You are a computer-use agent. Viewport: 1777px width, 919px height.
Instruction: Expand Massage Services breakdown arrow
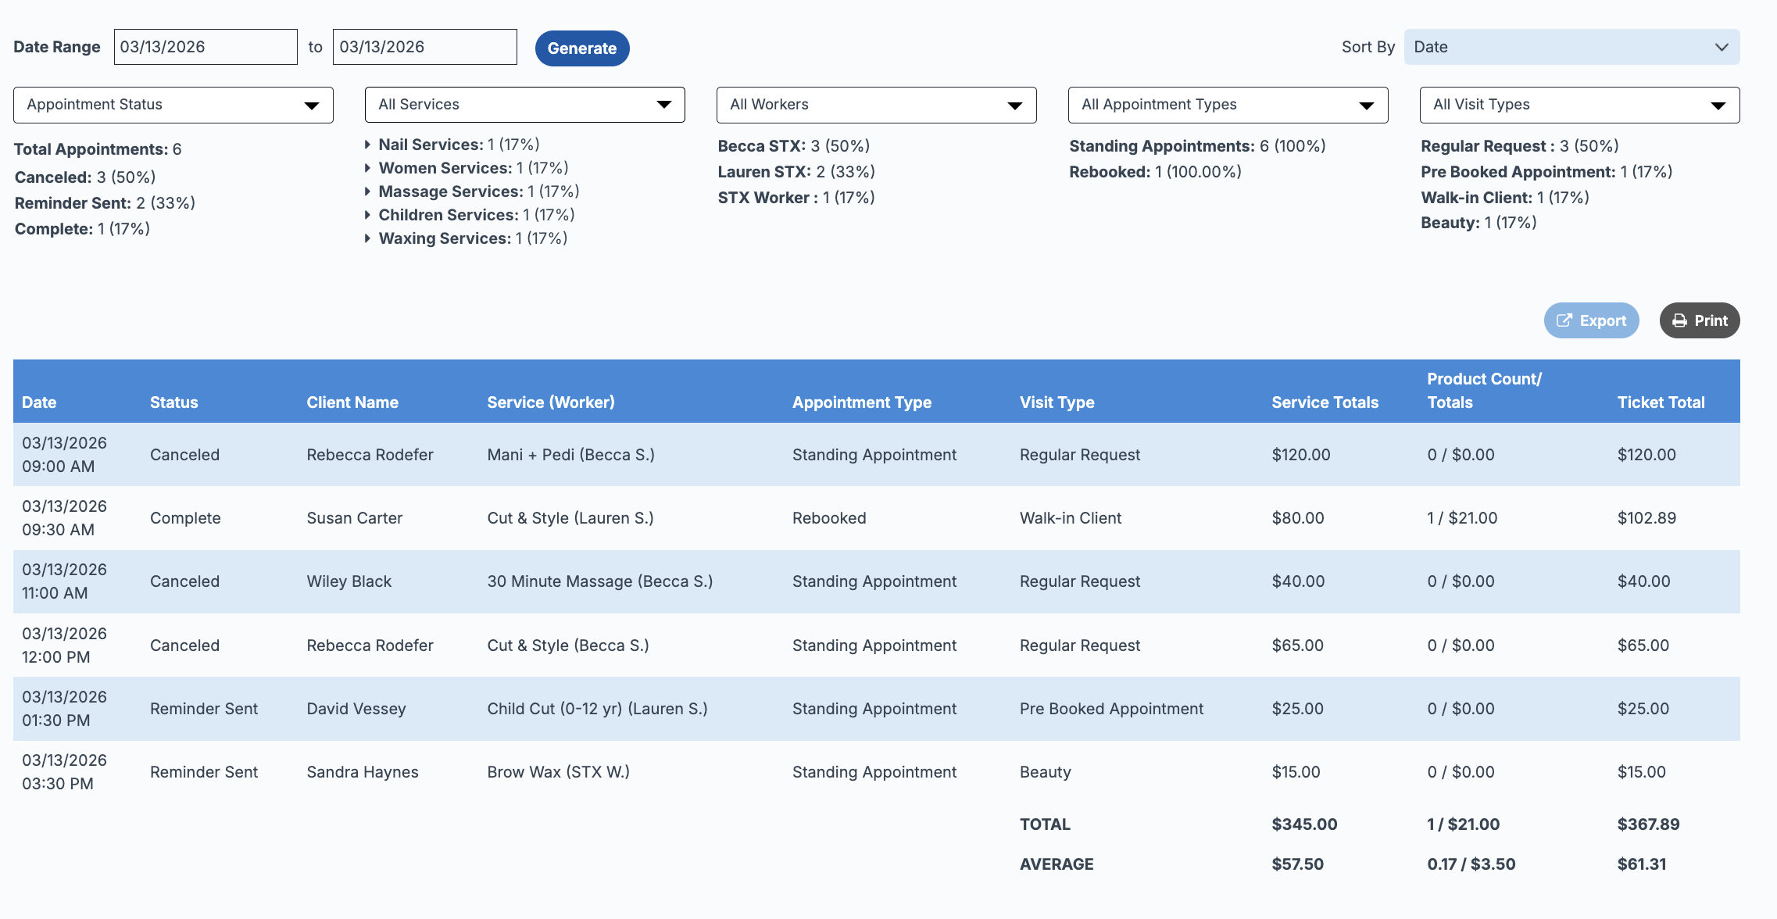(367, 191)
